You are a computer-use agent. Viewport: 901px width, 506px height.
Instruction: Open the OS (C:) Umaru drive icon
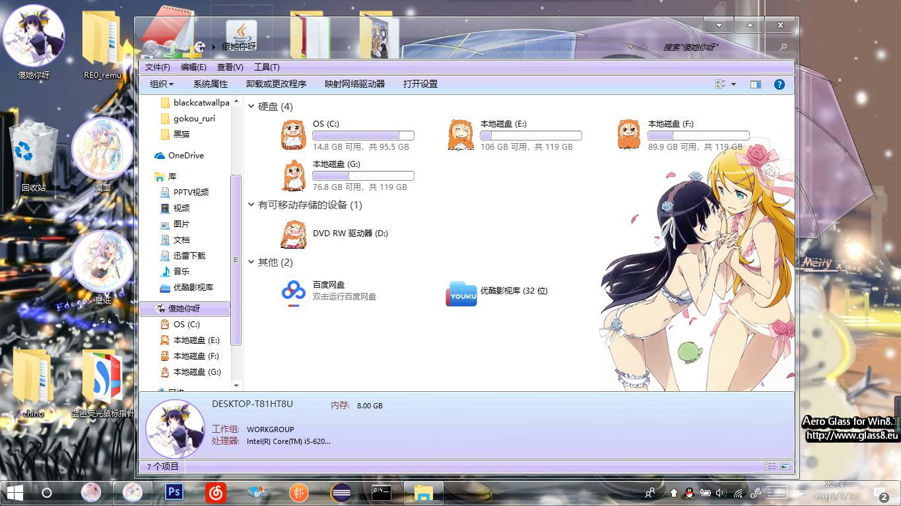click(294, 134)
